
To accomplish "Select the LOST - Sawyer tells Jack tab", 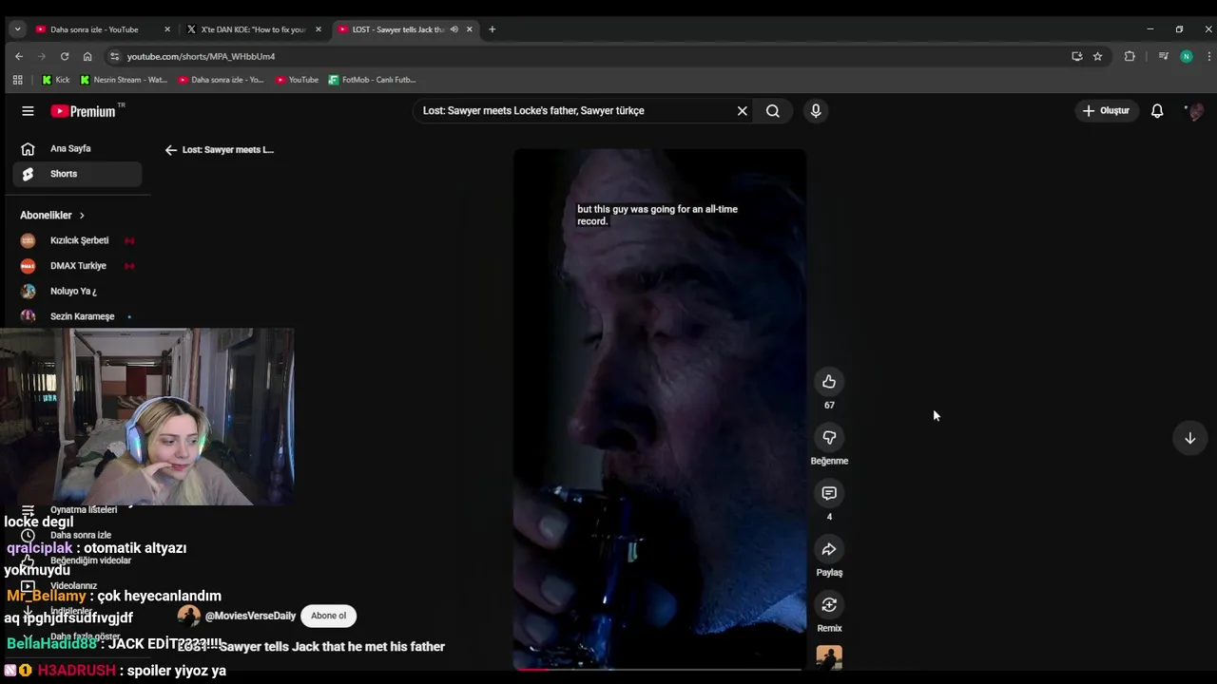I will [x=397, y=29].
